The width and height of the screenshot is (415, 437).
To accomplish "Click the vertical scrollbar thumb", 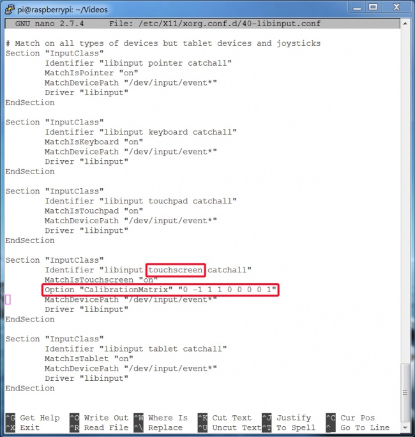I will 406,392.
